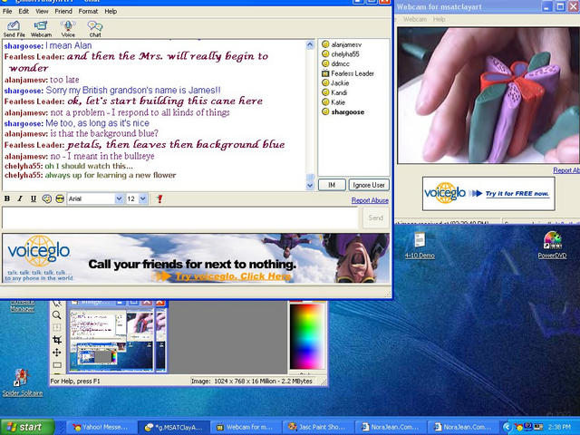
Task: Toggle italic text formatting
Action: [x=20, y=199]
